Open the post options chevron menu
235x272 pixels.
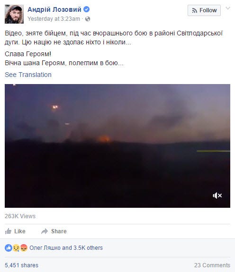[x=228, y=8]
